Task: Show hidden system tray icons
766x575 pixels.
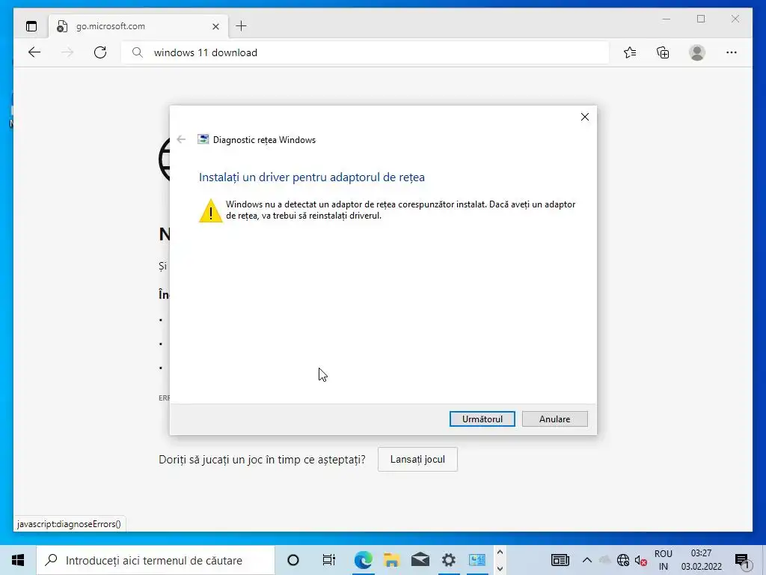Action: [x=587, y=560]
